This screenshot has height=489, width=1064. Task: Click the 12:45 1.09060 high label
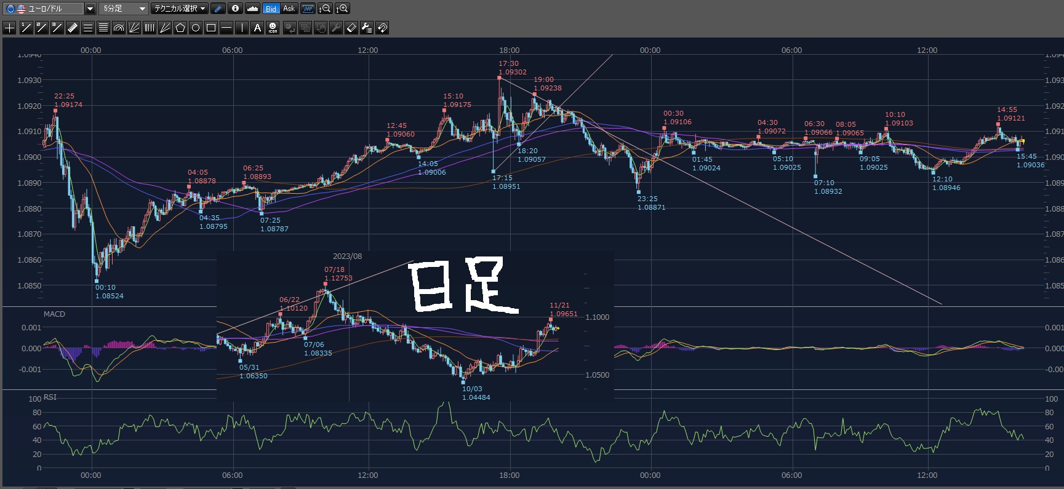pos(400,130)
